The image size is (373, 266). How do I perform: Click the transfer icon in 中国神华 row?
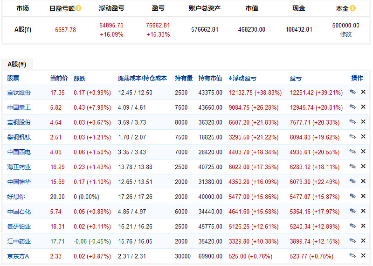pos(352,181)
